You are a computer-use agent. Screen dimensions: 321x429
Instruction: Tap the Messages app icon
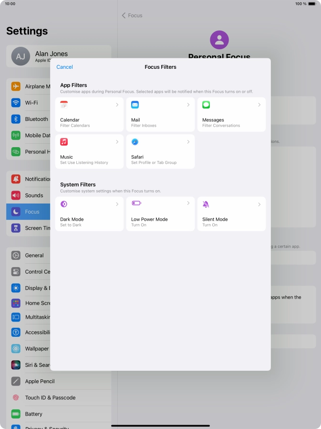click(206, 105)
